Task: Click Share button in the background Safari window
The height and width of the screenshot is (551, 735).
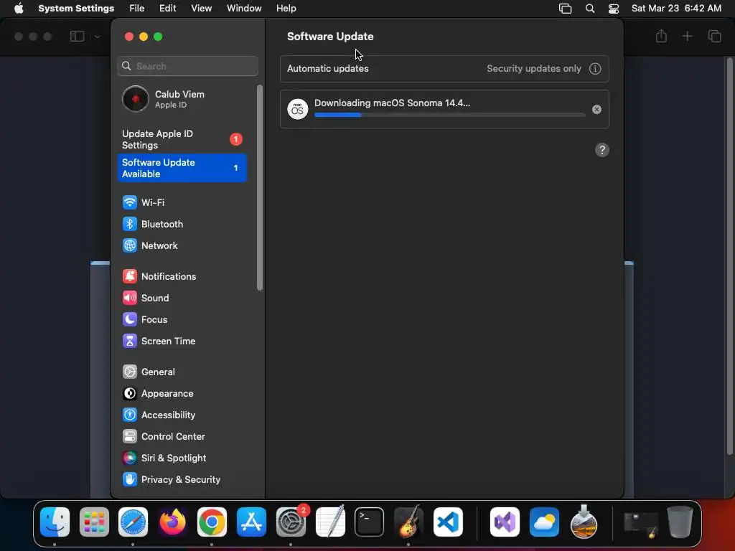Action: coord(661,36)
